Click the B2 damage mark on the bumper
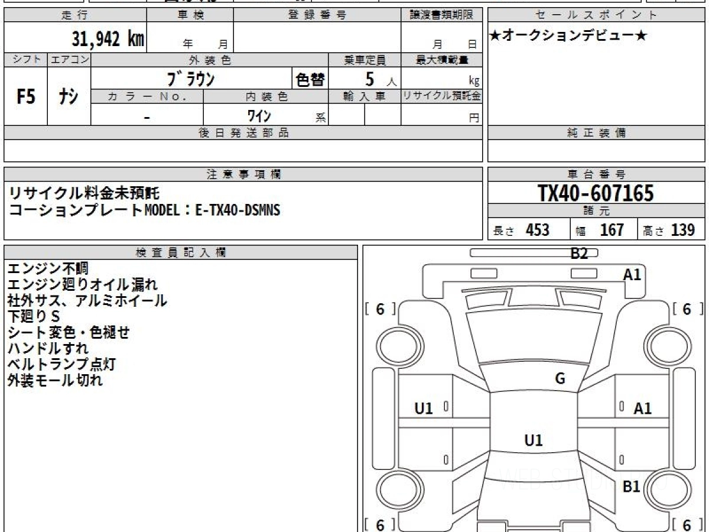Viewport: 709px width, 532px height. coord(579,254)
